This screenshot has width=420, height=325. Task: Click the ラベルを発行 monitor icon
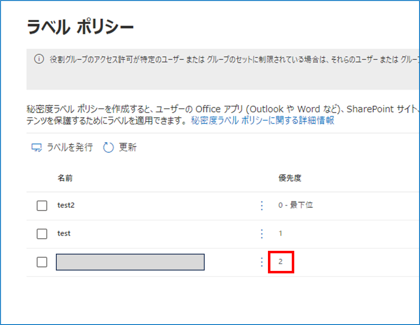pyautogui.click(x=37, y=148)
